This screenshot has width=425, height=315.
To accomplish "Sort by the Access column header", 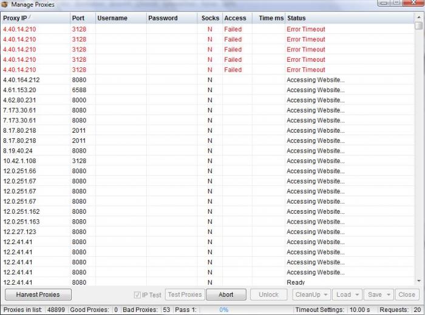I will pyautogui.click(x=237, y=18).
